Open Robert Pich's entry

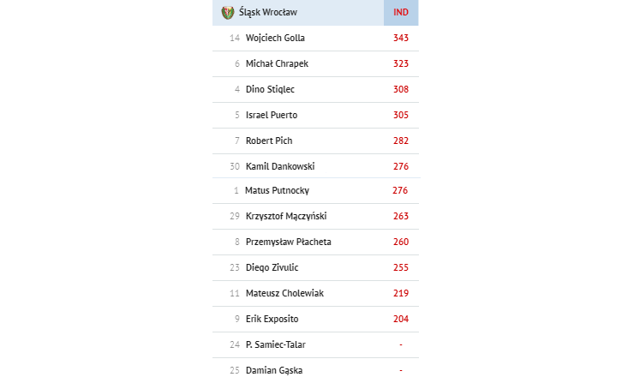(x=315, y=141)
